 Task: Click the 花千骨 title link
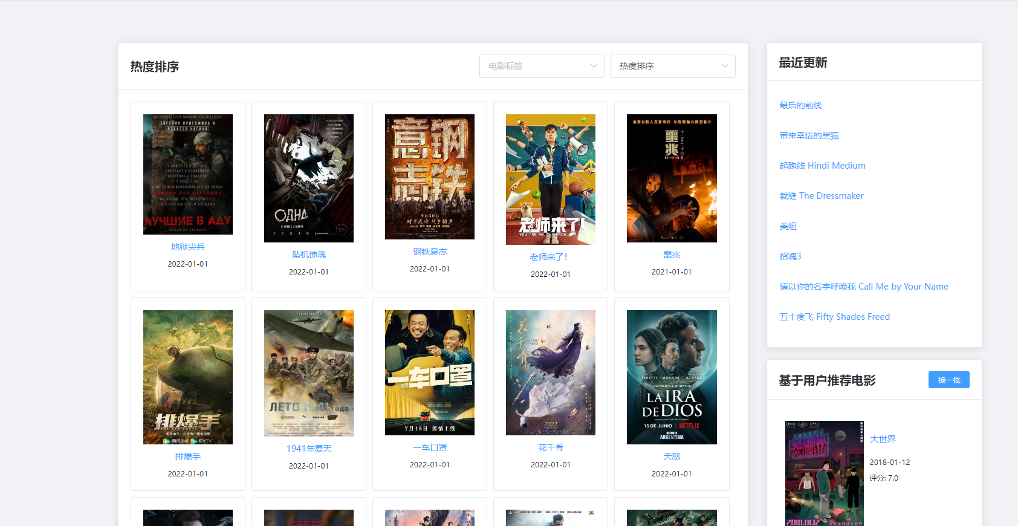point(551,447)
